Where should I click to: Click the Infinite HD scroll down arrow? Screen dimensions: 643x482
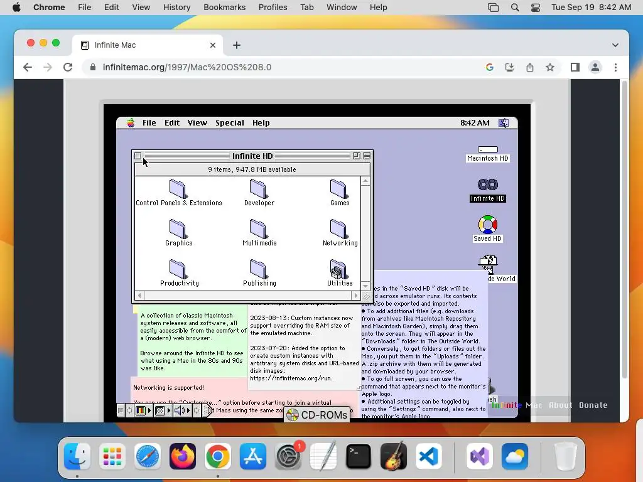(365, 286)
